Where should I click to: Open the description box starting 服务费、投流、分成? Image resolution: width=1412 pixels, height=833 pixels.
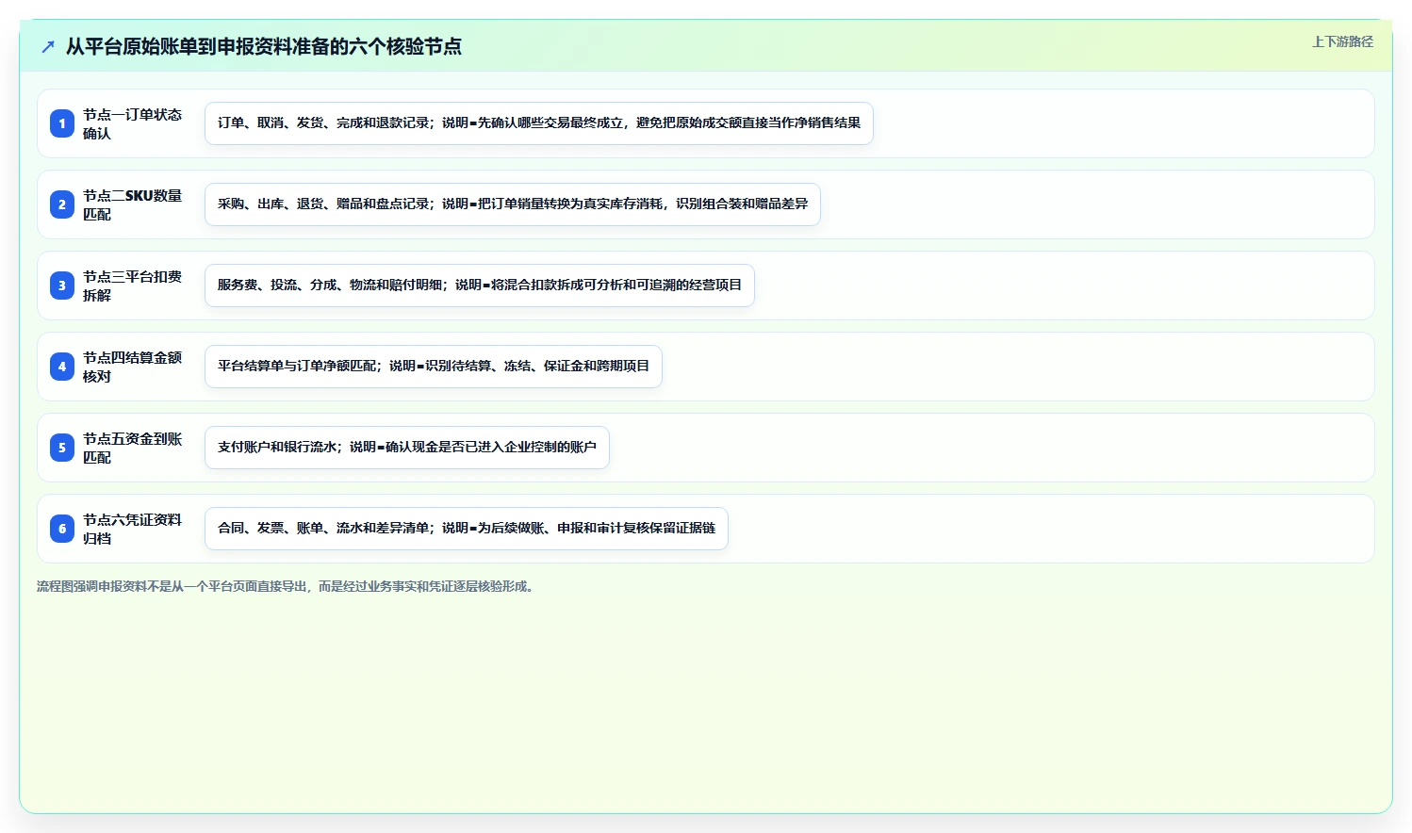pos(480,286)
